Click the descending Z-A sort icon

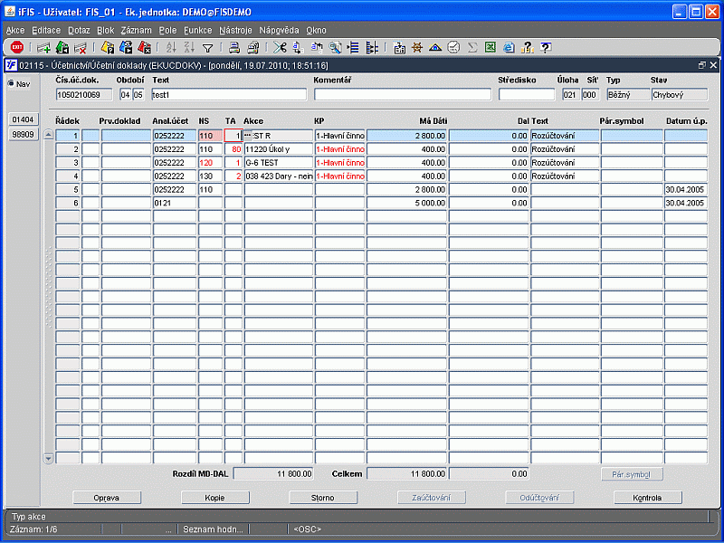[x=189, y=47]
